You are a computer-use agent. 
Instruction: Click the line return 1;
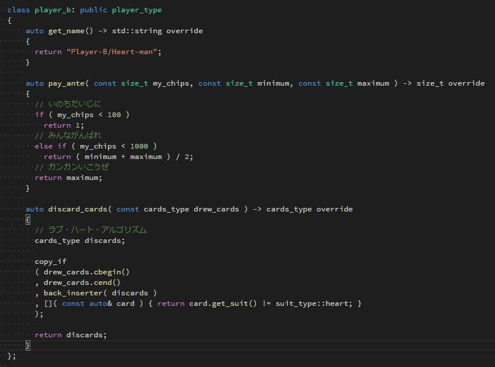[x=64, y=125]
